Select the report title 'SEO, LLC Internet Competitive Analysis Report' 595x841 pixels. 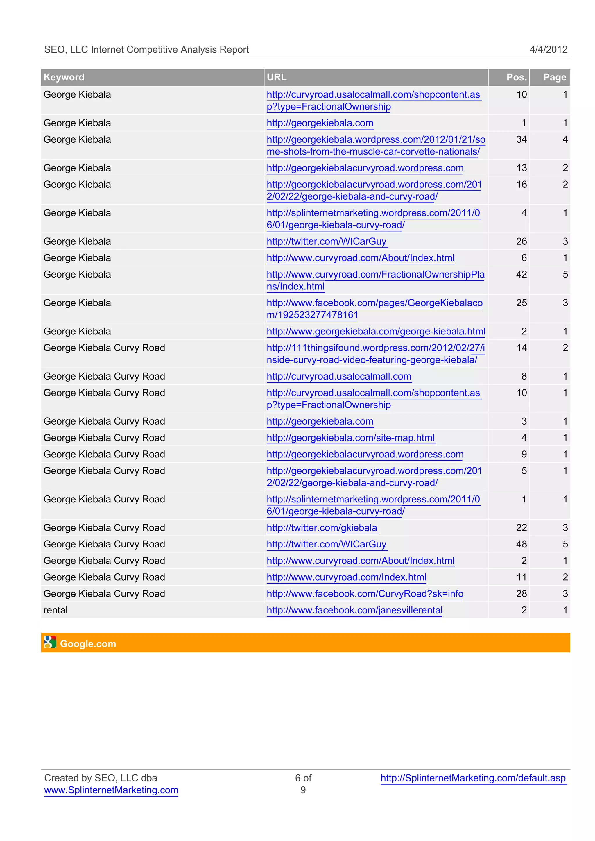(146, 49)
